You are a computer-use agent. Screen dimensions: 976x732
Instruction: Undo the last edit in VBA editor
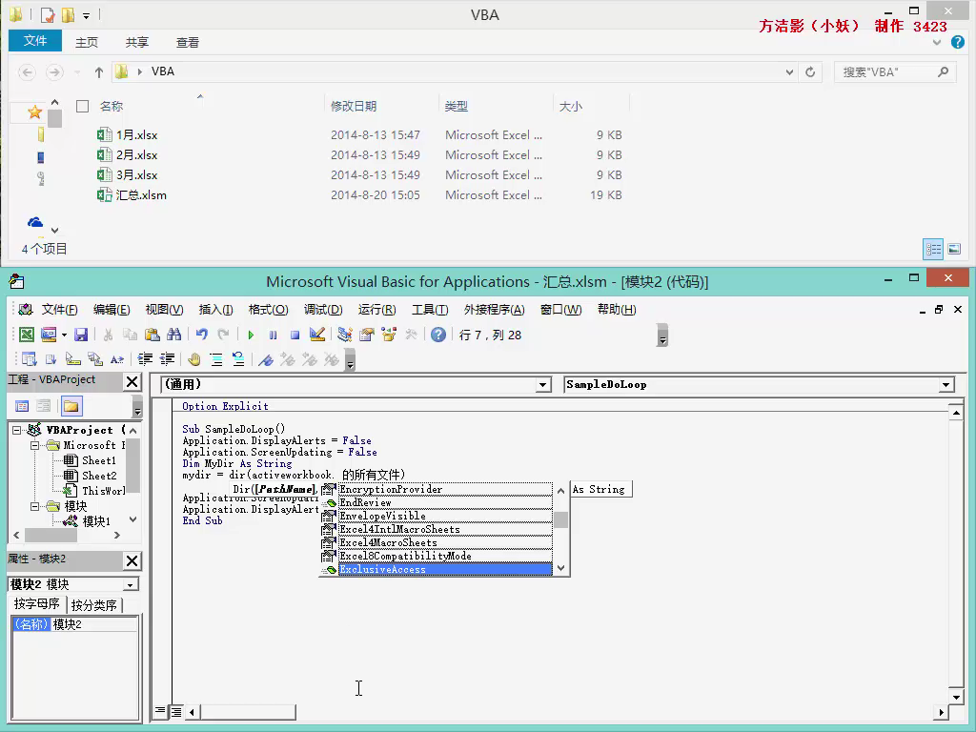pyautogui.click(x=201, y=335)
